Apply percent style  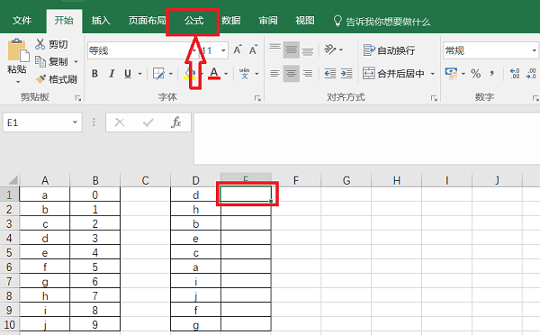(476, 74)
